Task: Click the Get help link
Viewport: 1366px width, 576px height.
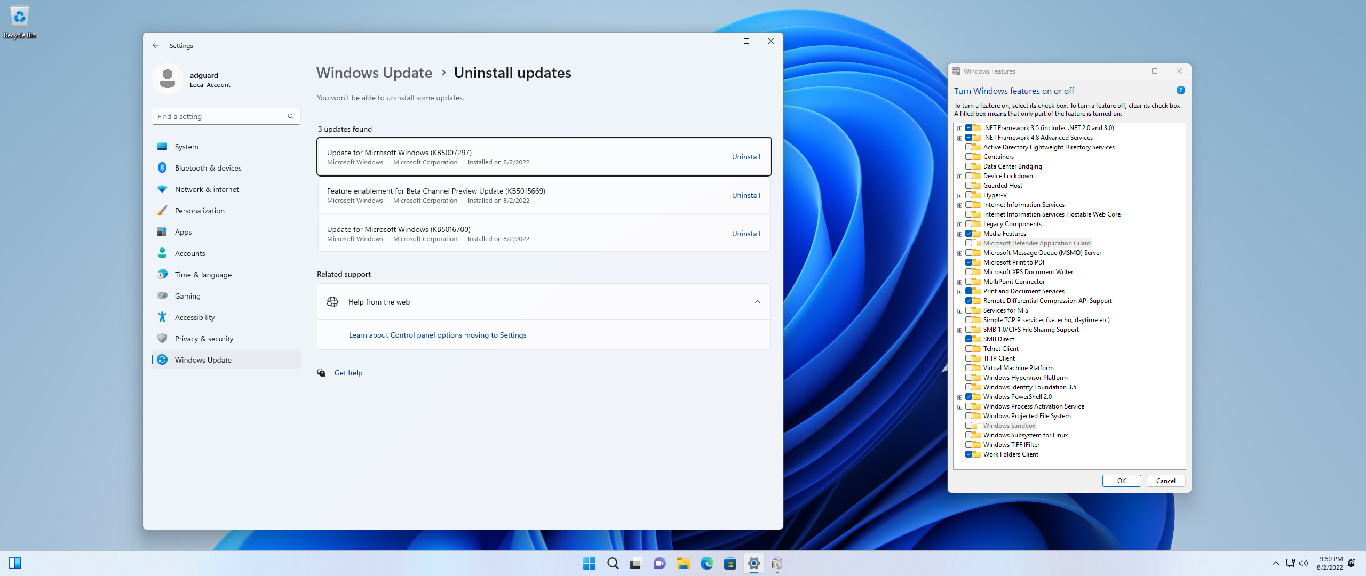Action: point(348,373)
